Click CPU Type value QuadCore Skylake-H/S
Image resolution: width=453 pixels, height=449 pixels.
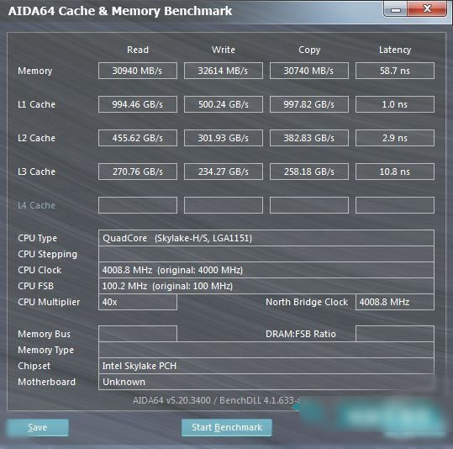[266, 238]
